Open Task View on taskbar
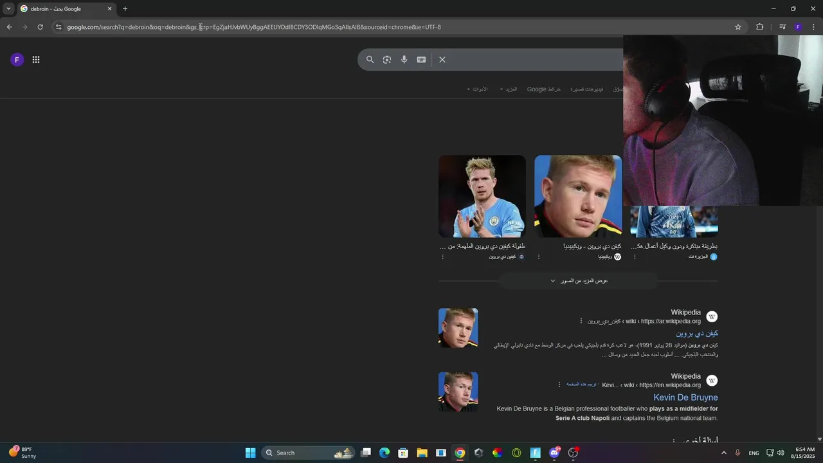This screenshot has height=463, width=823. [x=366, y=453]
